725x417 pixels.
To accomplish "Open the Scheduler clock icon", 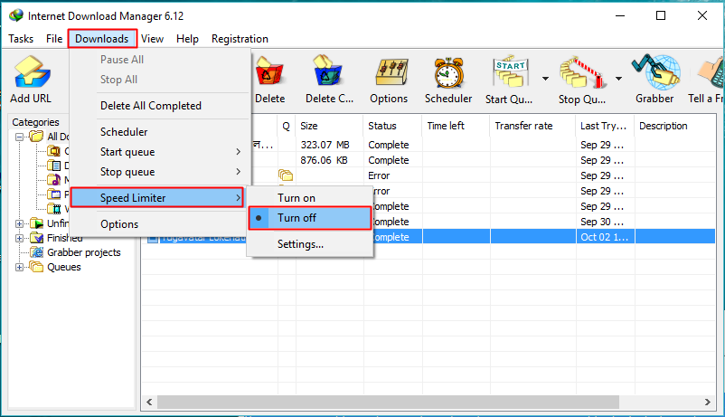I will point(448,72).
